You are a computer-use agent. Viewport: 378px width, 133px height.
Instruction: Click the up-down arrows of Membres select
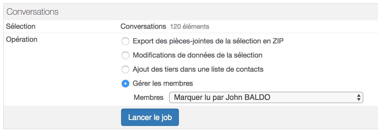(x=359, y=97)
